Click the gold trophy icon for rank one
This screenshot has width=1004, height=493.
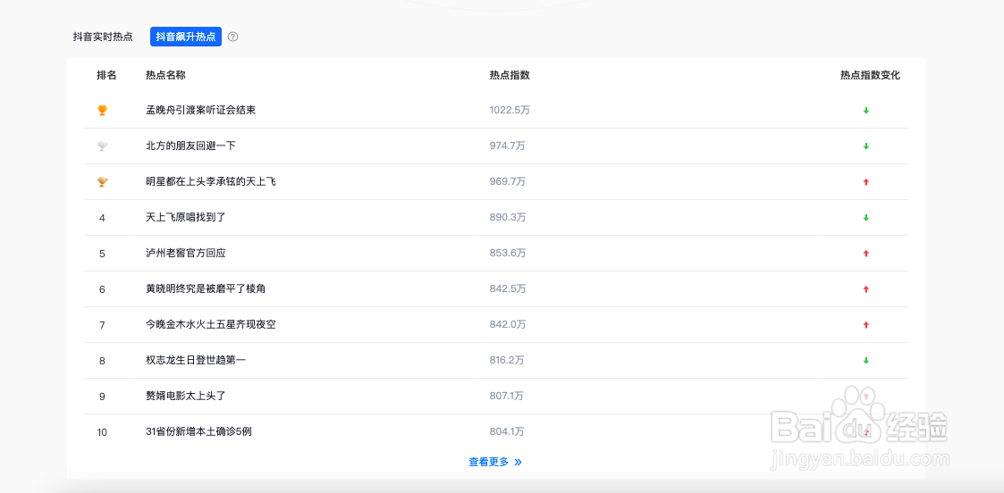pos(103,111)
